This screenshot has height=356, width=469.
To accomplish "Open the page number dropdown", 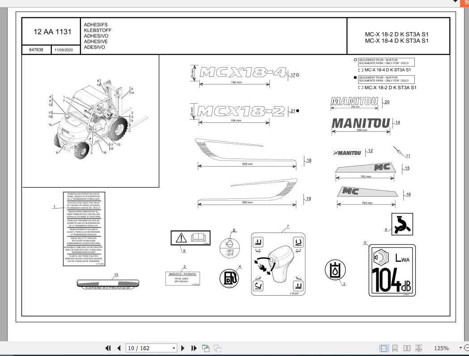I will [174, 348].
